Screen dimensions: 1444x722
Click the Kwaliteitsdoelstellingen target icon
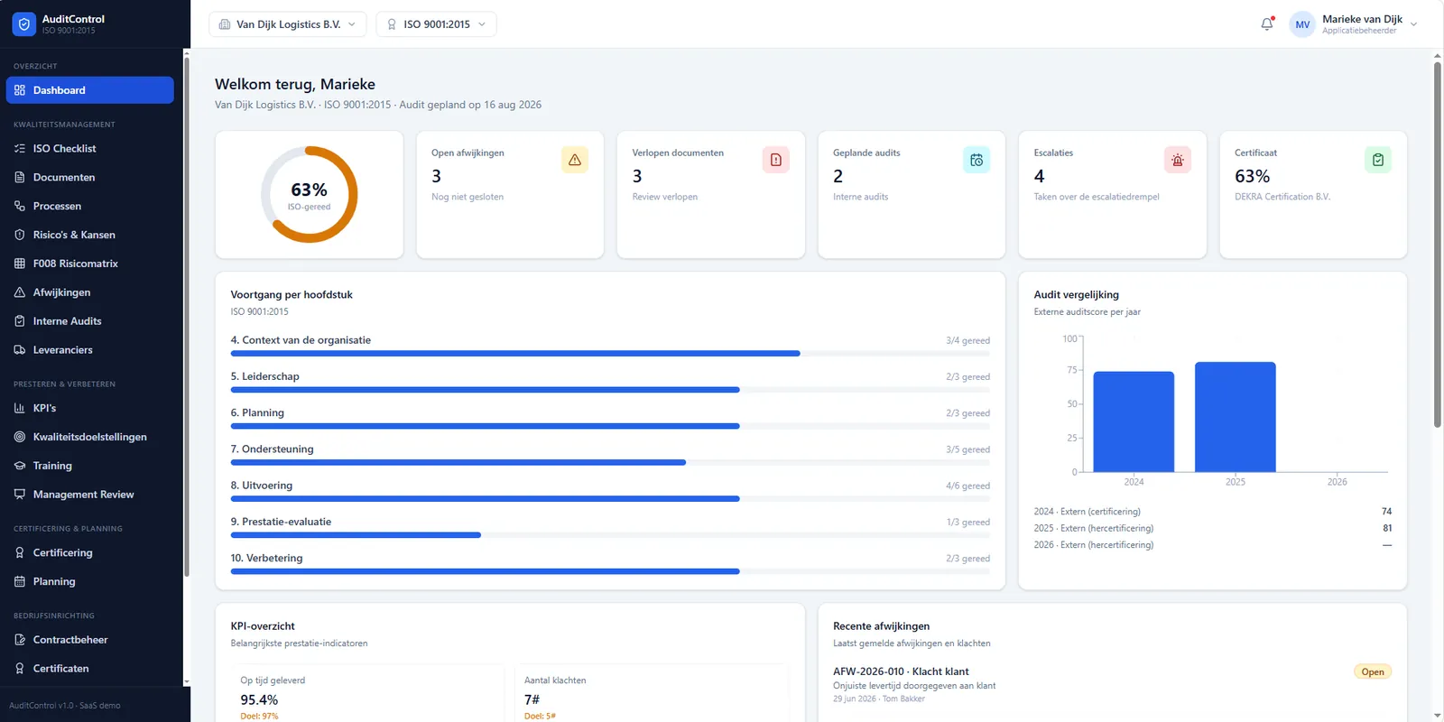tap(20, 437)
